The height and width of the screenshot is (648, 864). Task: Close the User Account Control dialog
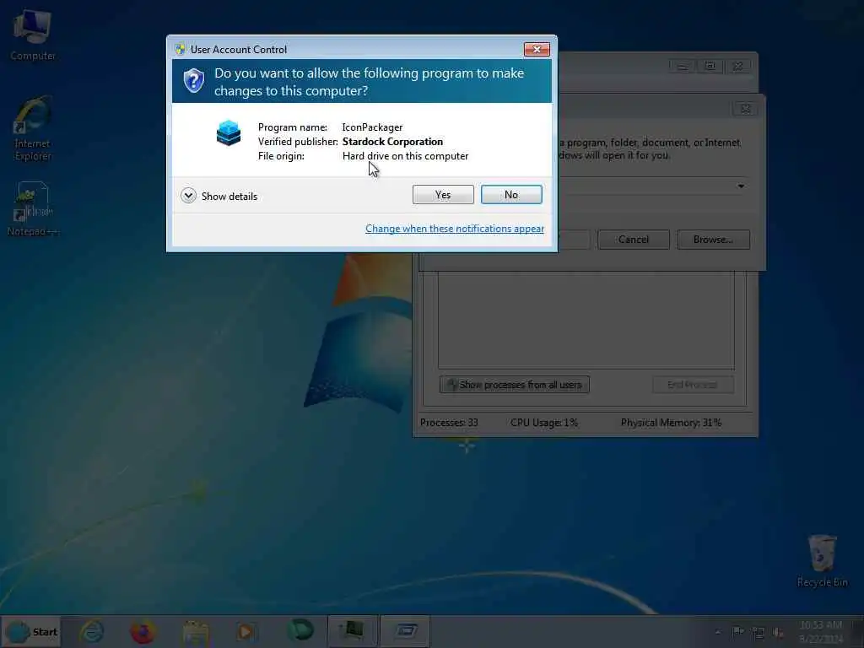coord(537,50)
